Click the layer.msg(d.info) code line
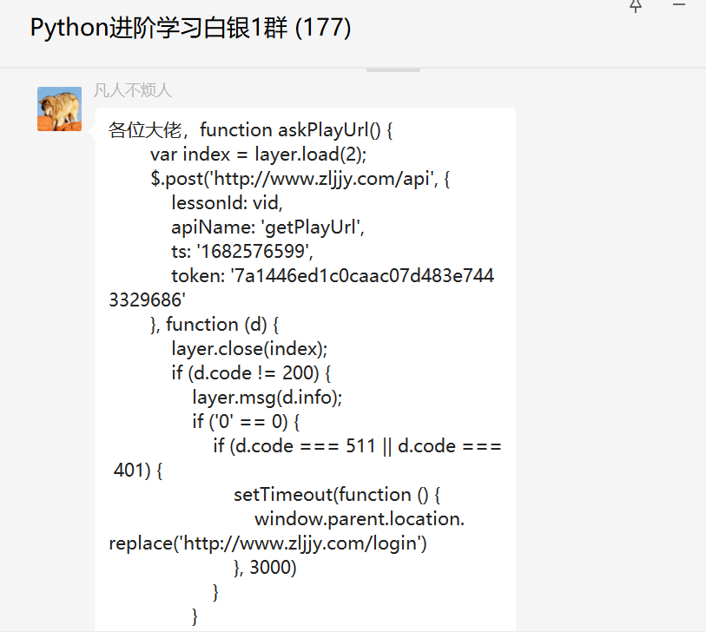The height and width of the screenshot is (632, 706). pos(267,398)
